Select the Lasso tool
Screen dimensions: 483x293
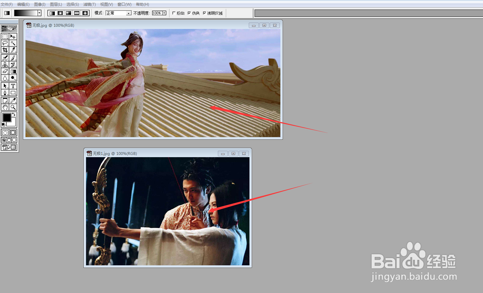pos(5,43)
